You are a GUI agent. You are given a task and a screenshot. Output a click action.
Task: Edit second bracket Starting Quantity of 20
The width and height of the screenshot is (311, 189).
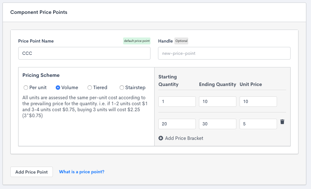click(177, 124)
